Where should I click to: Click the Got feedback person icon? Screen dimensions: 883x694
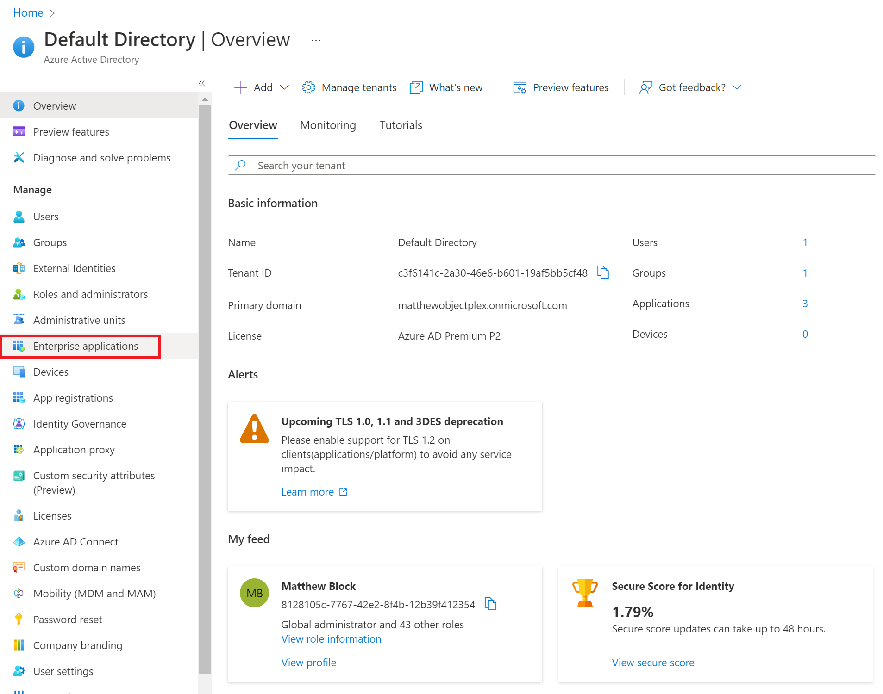point(645,87)
